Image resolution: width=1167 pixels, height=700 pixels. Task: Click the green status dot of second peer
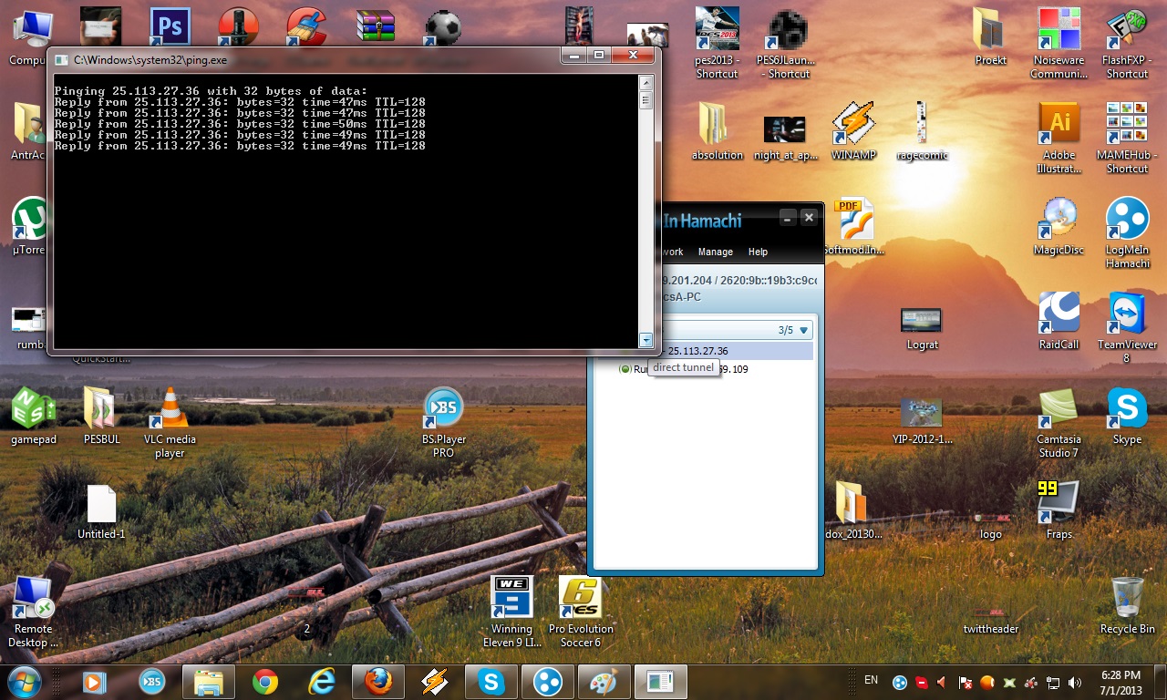[625, 369]
